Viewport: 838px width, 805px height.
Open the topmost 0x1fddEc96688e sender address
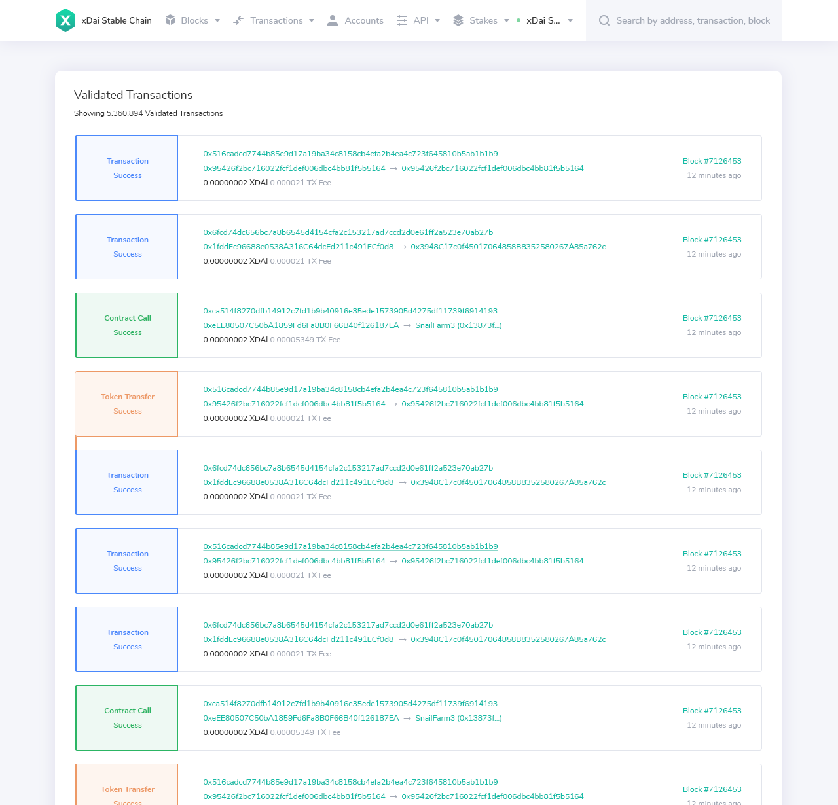[299, 247]
